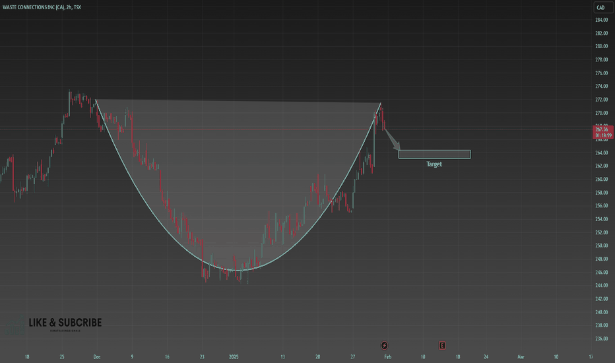This screenshot has width=615, height=363.
Task: Open the CAD currency selector
Action: point(603,7)
